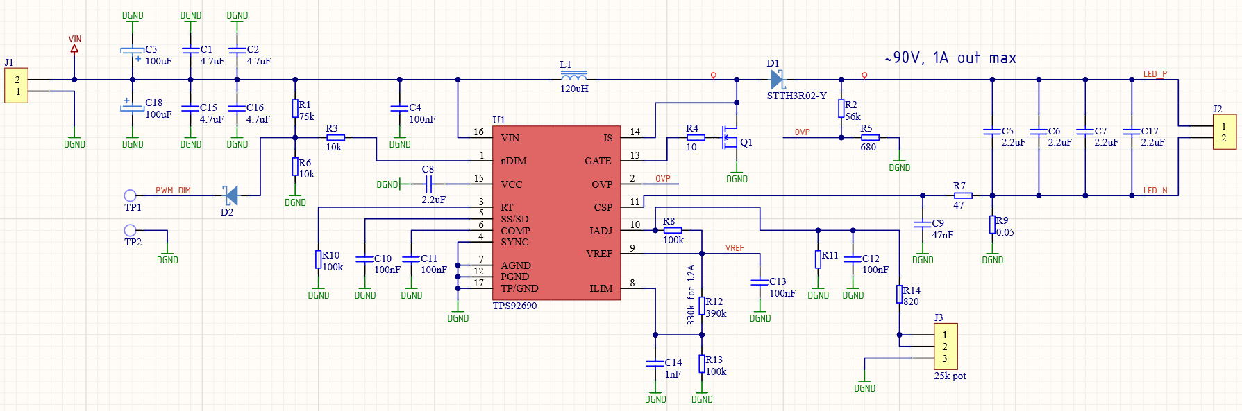Viewport: 1242px width, 411px height.
Task: Select test point TP1 circle
Action: point(130,195)
